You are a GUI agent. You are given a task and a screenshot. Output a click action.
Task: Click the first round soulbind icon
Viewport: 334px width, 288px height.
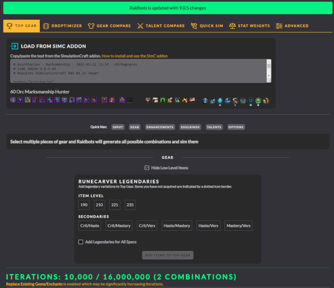tap(205, 100)
